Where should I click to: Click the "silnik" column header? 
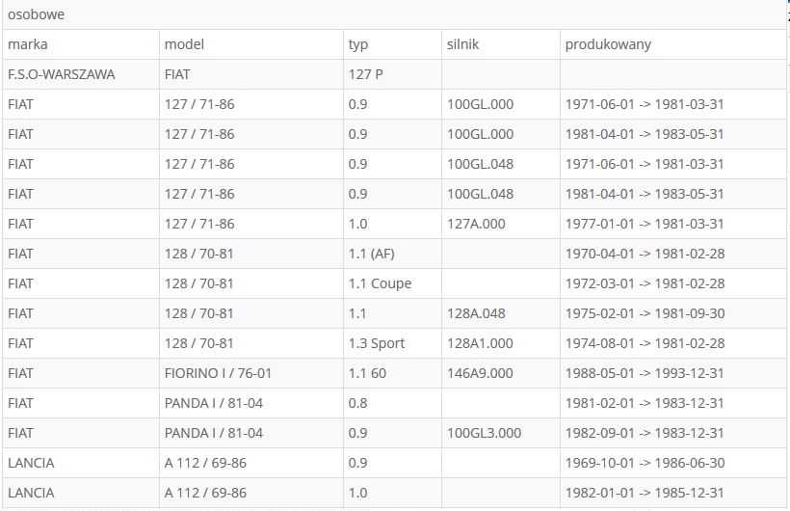463,44
